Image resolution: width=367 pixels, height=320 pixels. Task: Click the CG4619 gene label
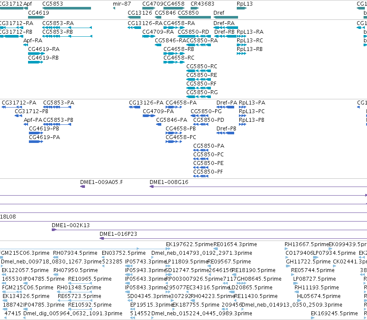pyautogui.click(x=39, y=13)
